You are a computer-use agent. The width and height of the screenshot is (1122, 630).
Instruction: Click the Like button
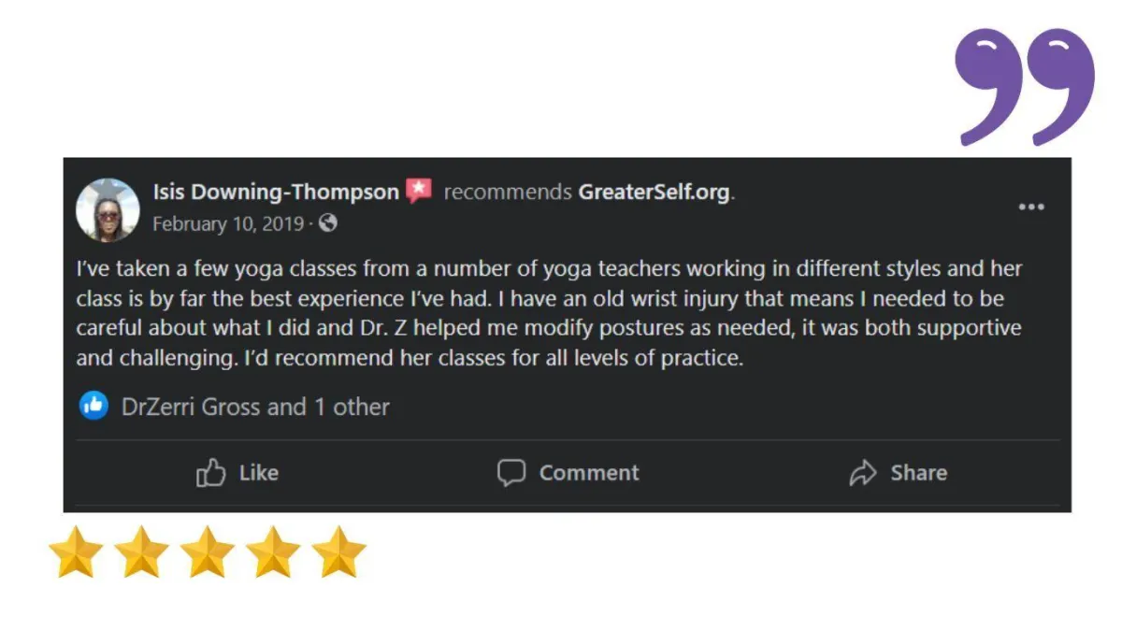(x=237, y=473)
